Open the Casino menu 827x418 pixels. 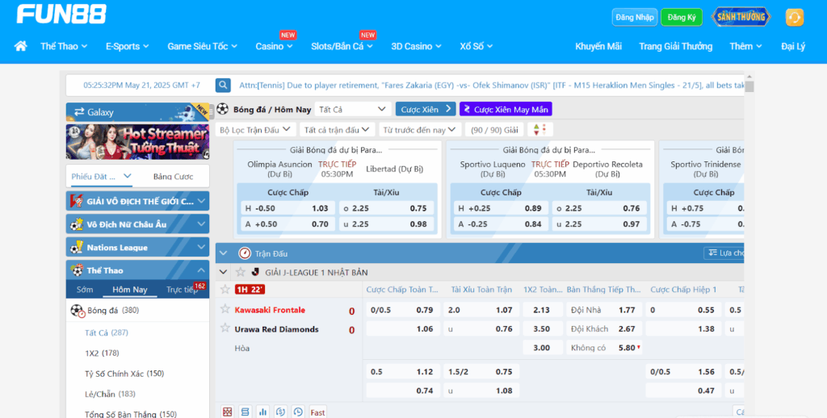click(x=274, y=46)
